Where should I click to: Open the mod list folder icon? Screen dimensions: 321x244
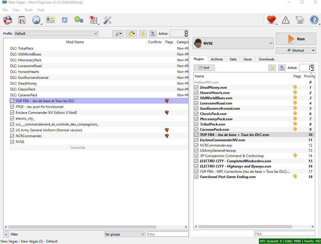[x=131, y=34]
